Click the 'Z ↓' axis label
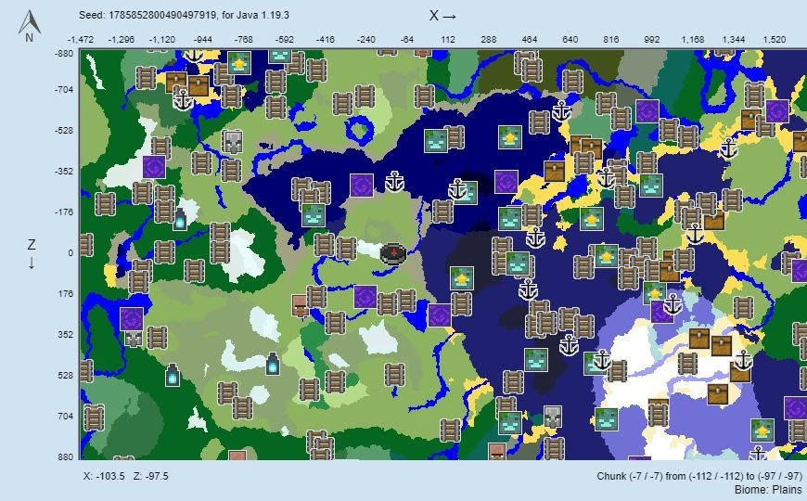This screenshot has width=807, height=501. [x=32, y=254]
